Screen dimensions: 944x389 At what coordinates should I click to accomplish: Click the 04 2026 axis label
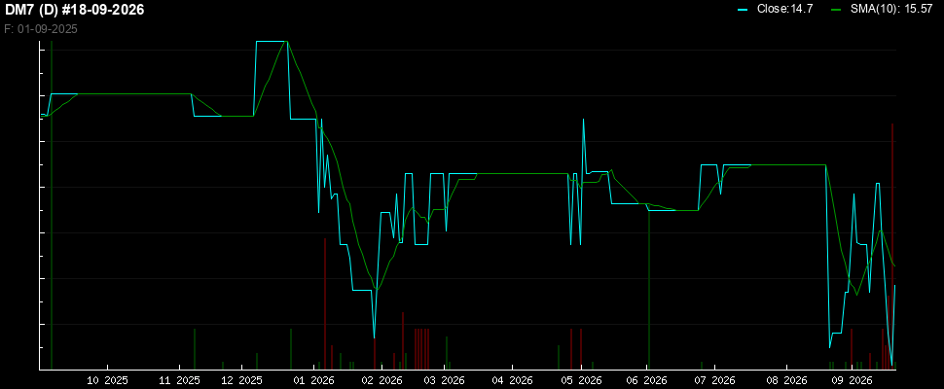tap(512, 380)
